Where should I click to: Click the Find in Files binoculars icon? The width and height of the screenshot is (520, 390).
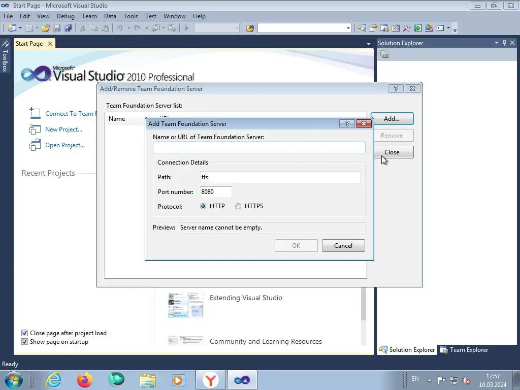click(250, 28)
